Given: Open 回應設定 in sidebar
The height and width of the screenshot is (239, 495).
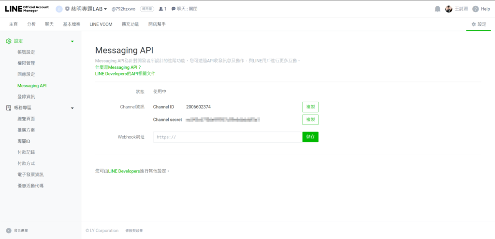Looking at the screenshot, I should (26, 75).
